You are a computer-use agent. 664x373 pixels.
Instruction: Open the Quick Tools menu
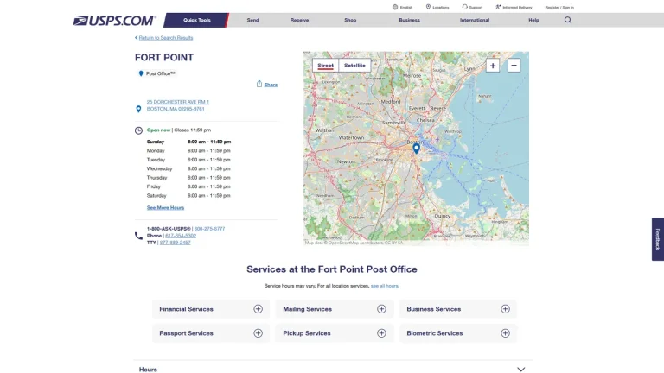tap(196, 20)
